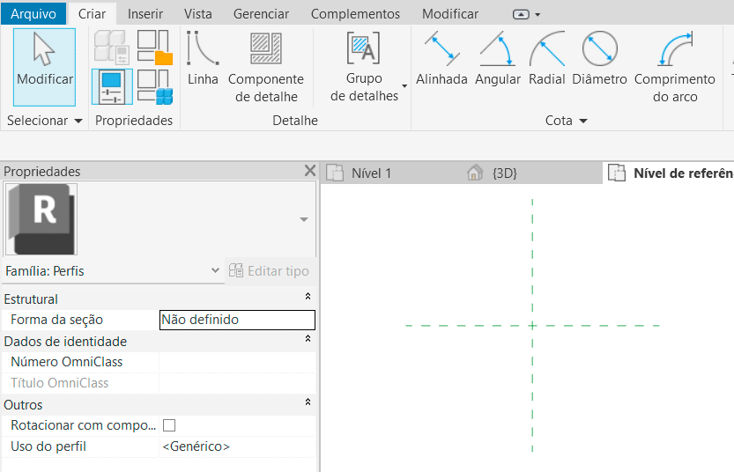
Task: Switch to the Inserir ribbon tab
Action: tap(145, 14)
